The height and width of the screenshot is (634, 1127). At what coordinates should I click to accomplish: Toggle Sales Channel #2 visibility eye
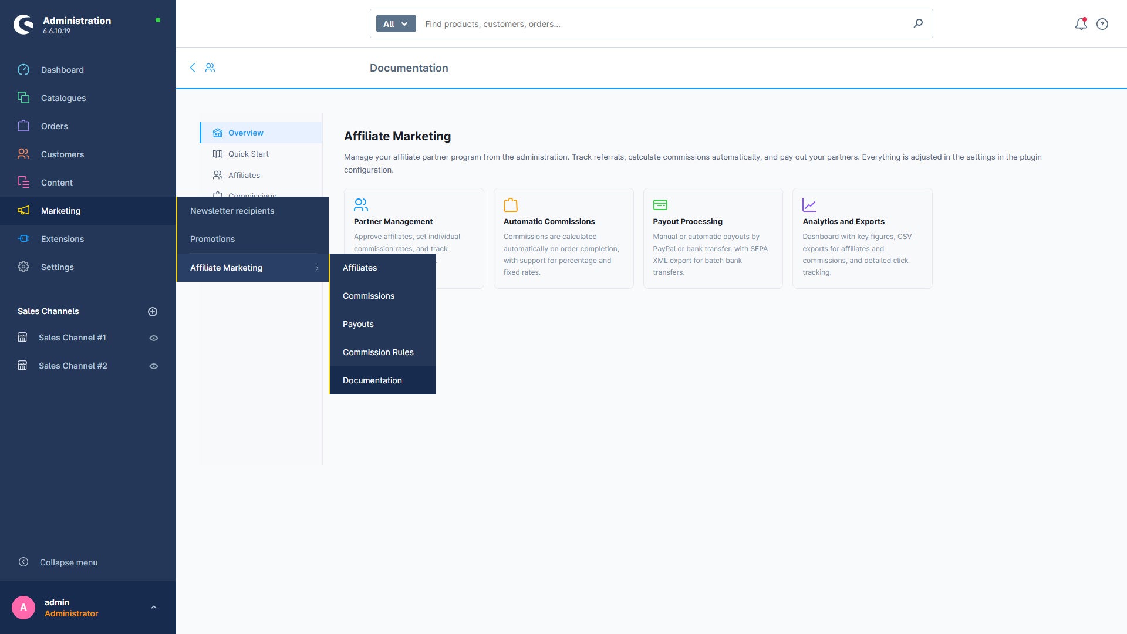154,366
